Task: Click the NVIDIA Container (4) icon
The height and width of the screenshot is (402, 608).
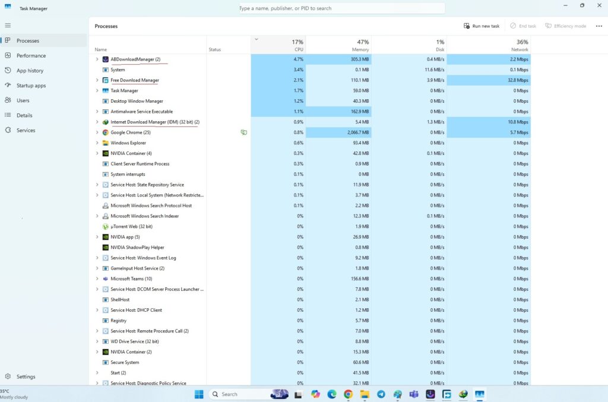Action: pos(106,154)
